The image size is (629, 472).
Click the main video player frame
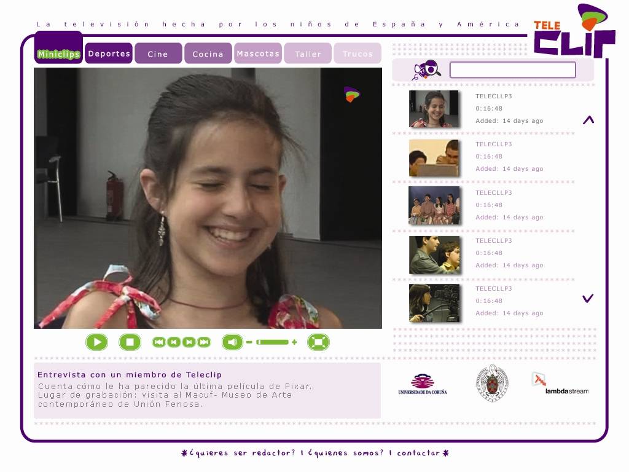coord(208,199)
